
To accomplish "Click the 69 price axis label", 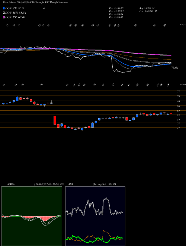I will click(179, 101).
